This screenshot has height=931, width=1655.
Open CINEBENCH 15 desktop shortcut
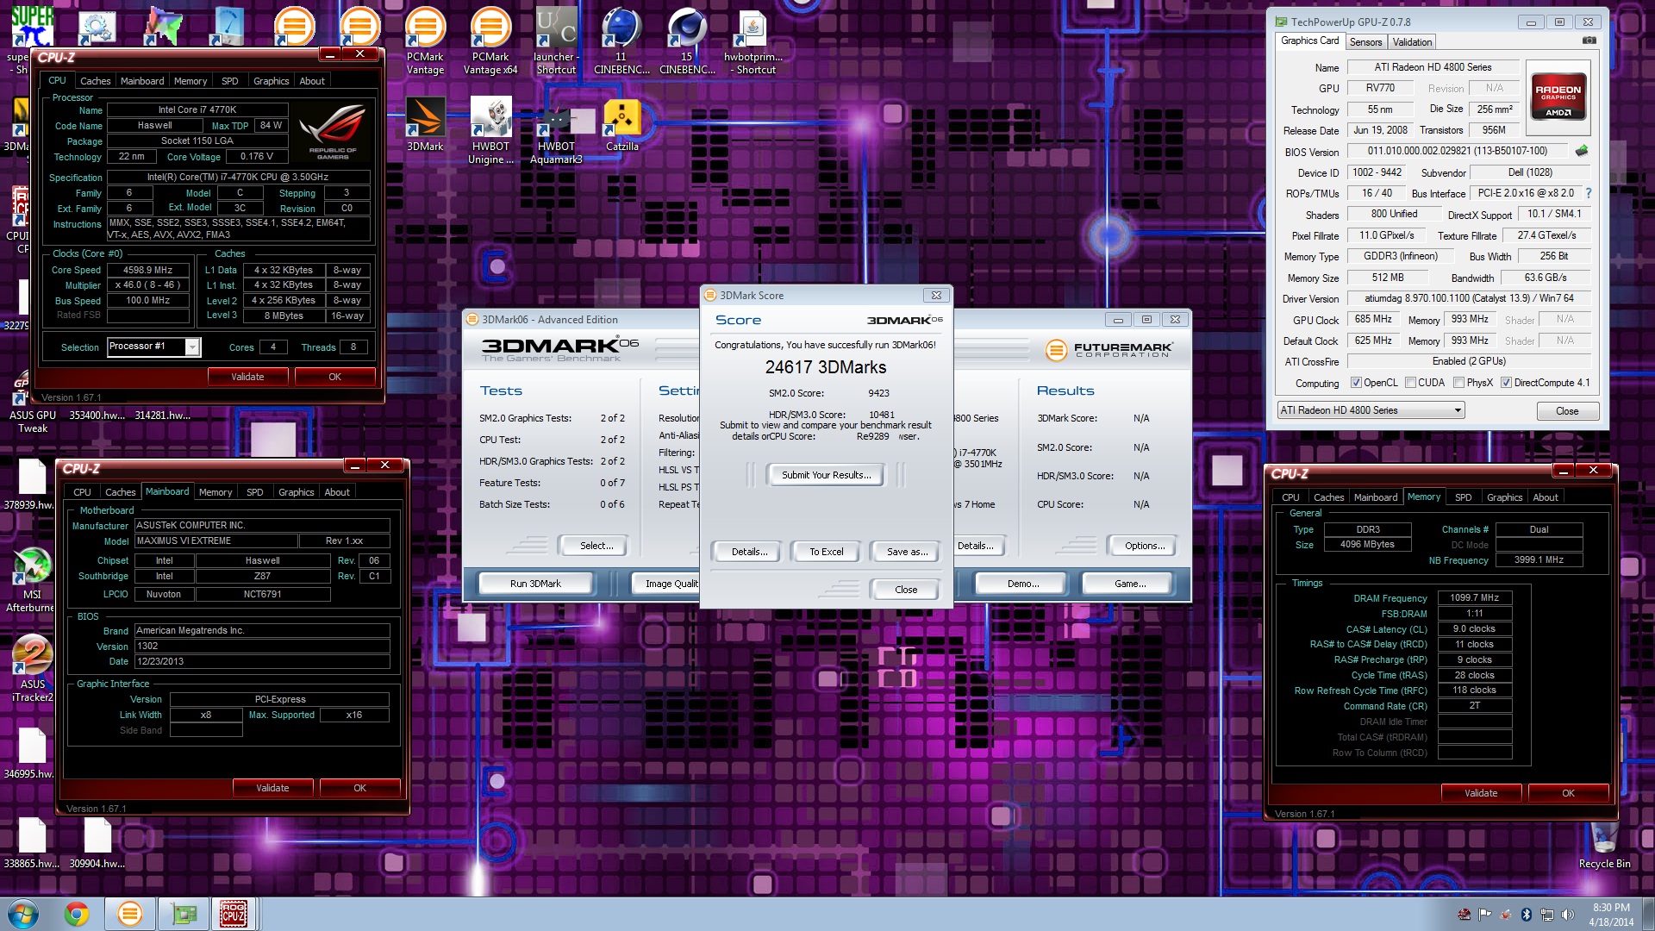687,41
